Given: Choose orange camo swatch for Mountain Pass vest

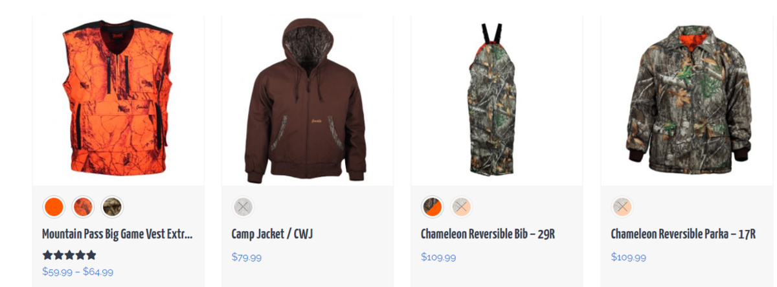Looking at the screenshot, I should click(83, 207).
